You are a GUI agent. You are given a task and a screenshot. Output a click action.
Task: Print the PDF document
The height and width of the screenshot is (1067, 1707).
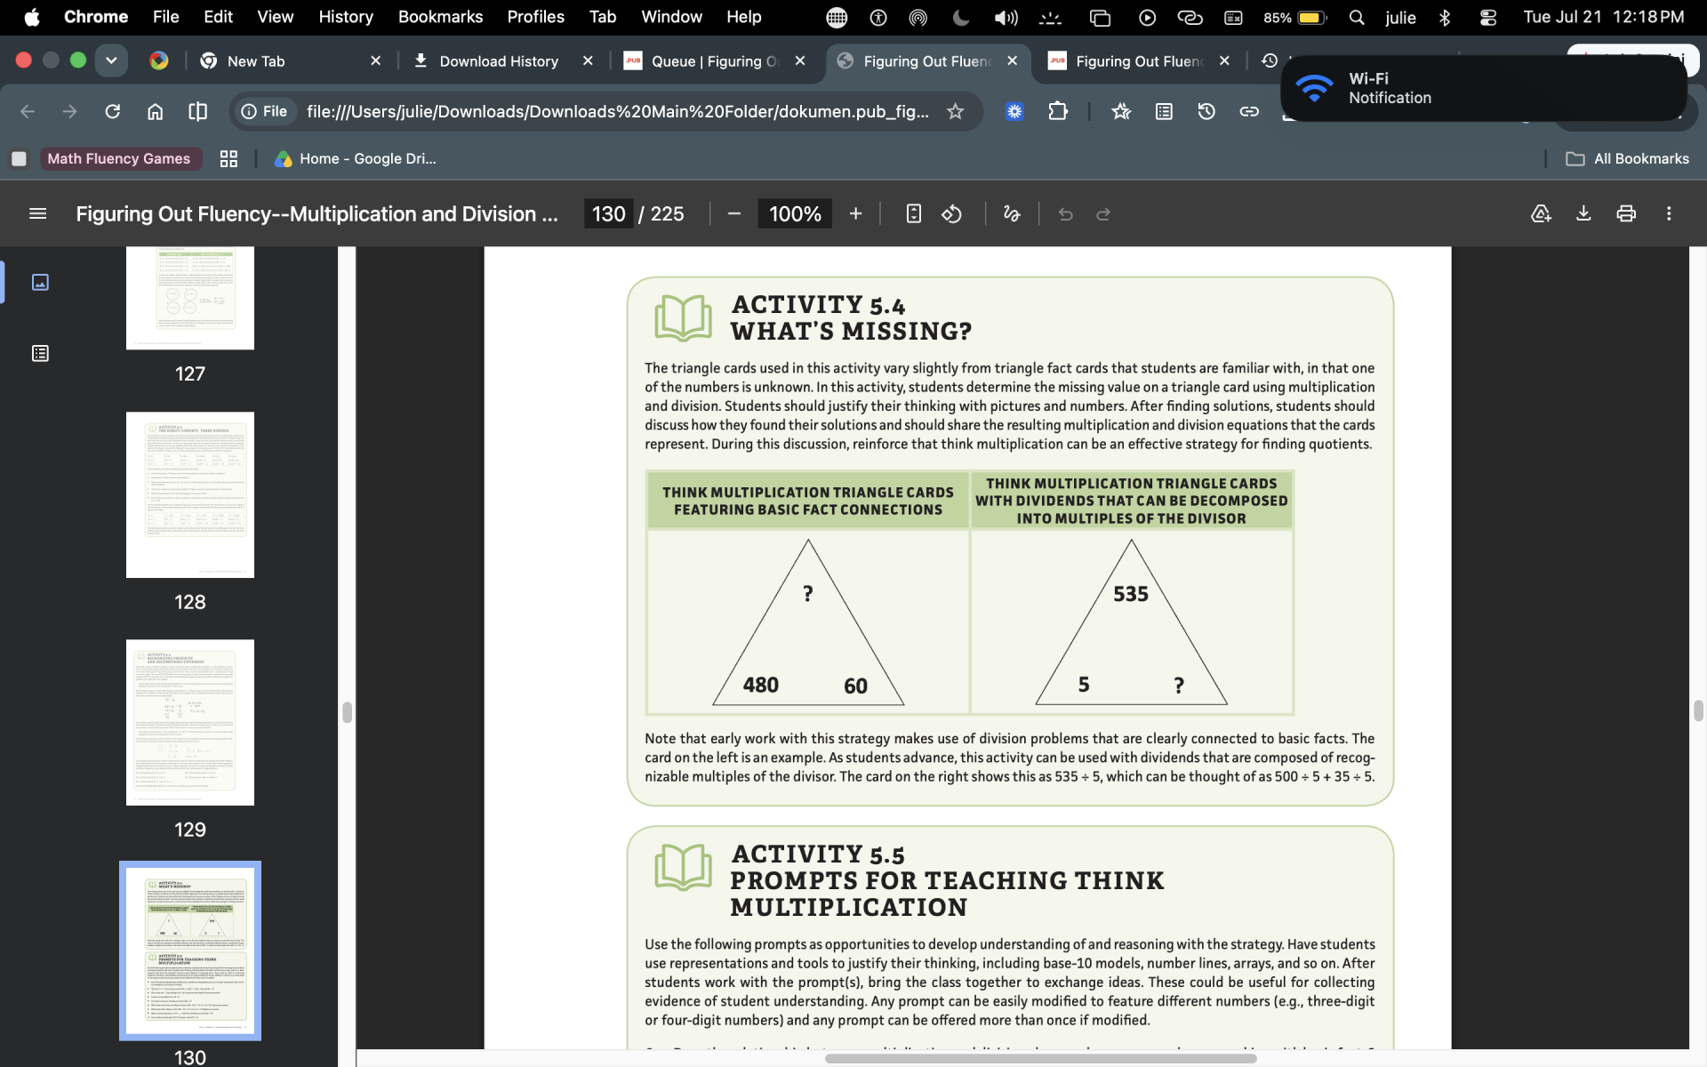coord(1626,213)
